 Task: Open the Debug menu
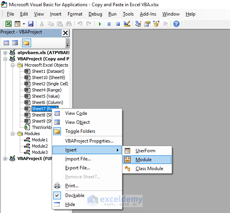pos(95,14)
